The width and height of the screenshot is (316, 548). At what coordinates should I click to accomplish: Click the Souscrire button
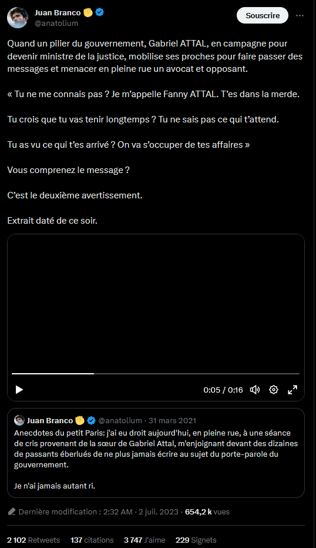click(263, 16)
